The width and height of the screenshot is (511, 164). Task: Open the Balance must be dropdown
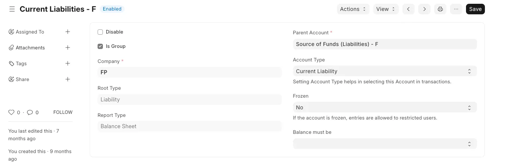384,144
